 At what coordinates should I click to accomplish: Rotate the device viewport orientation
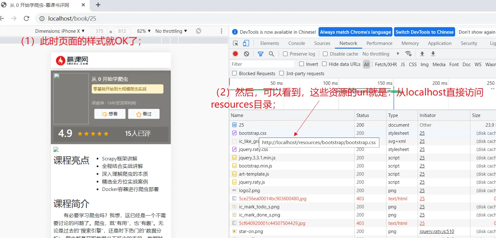click(x=198, y=31)
